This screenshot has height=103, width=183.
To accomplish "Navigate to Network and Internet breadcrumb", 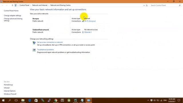I will point(40,5).
